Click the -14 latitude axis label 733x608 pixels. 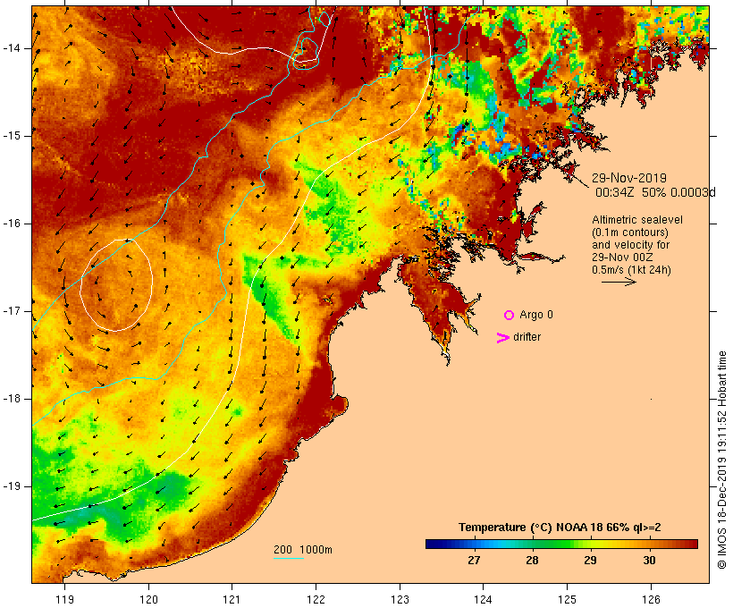pos(12,48)
